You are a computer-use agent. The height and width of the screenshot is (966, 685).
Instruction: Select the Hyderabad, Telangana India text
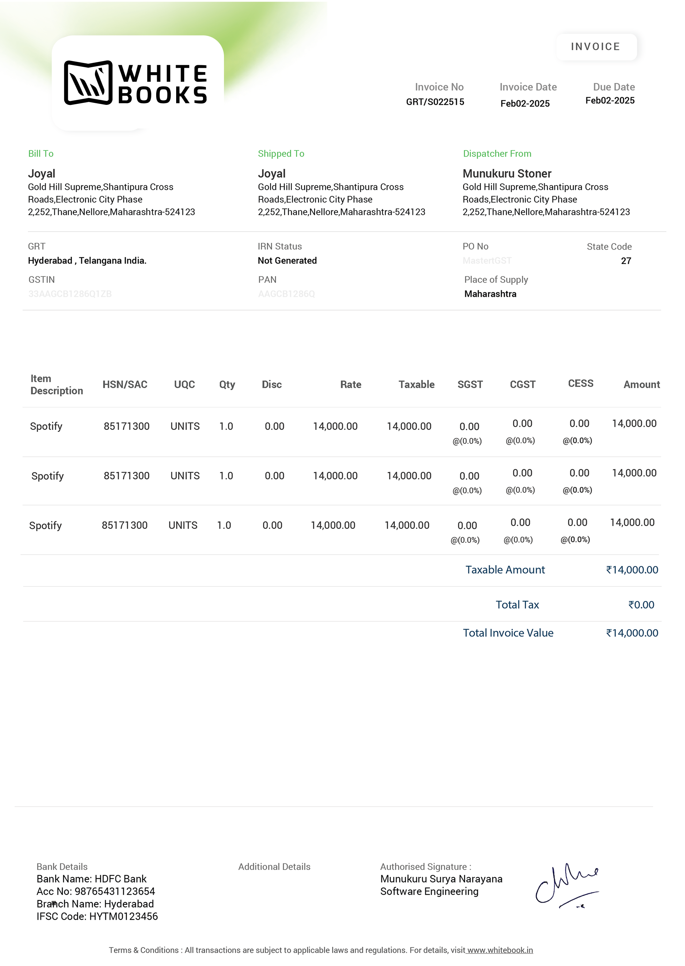point(87,261)
